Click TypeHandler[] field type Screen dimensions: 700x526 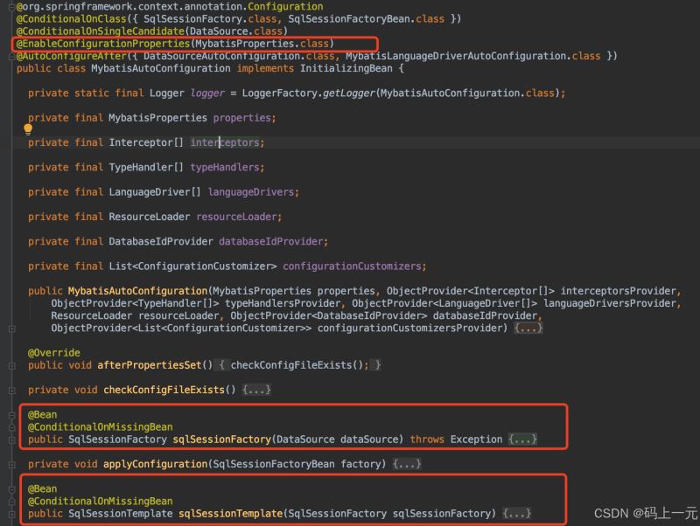point(146,168)
